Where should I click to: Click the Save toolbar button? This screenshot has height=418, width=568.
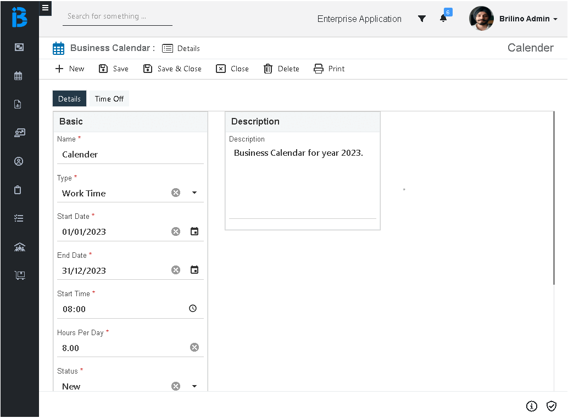pos(113,69)
